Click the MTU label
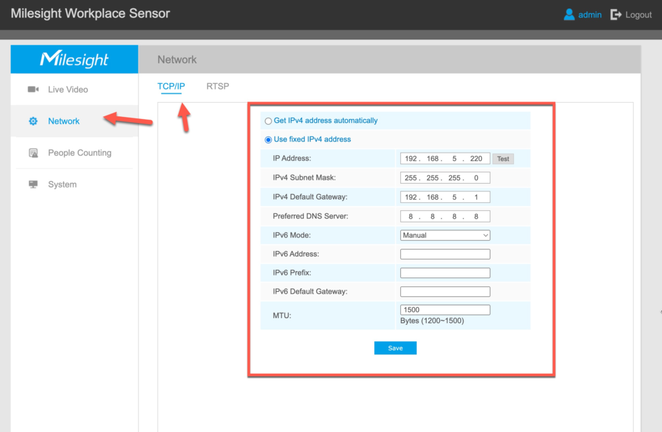Screen dimensions: 662x432 point(282,316)
